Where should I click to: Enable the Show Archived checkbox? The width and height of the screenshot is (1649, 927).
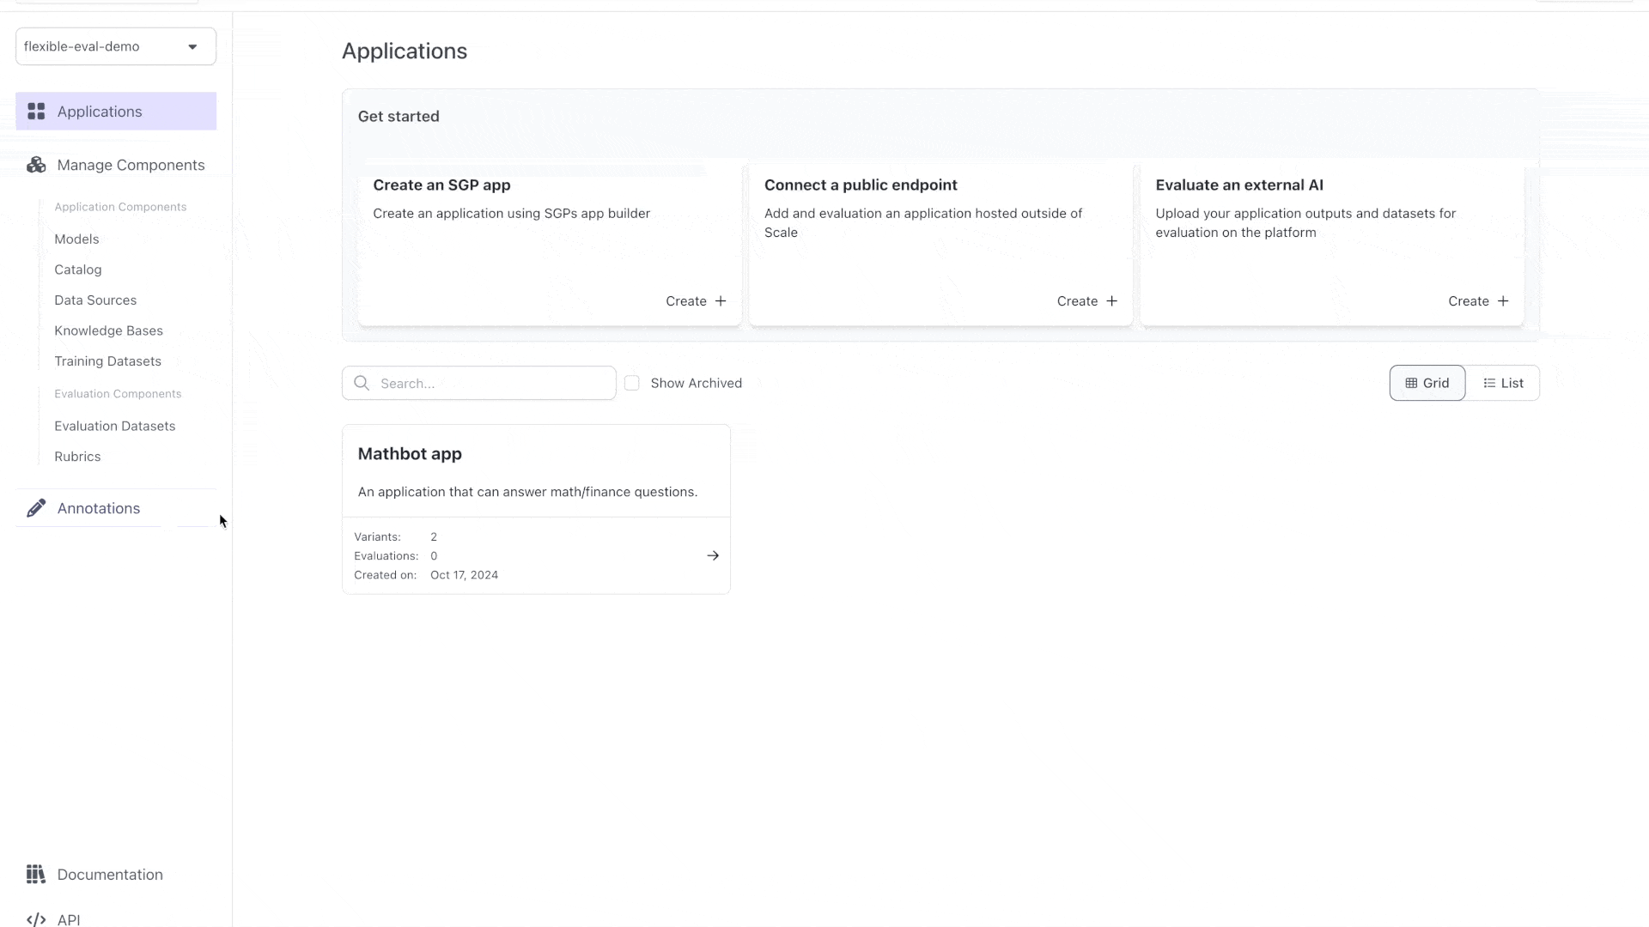click(632, 383)
